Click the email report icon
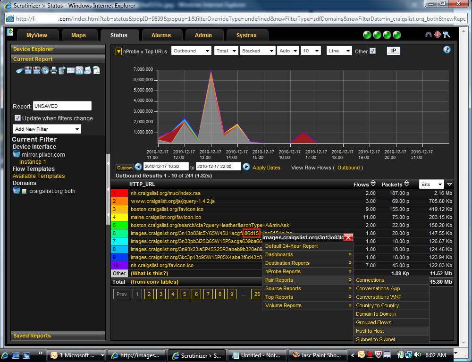 click(88, 70)
